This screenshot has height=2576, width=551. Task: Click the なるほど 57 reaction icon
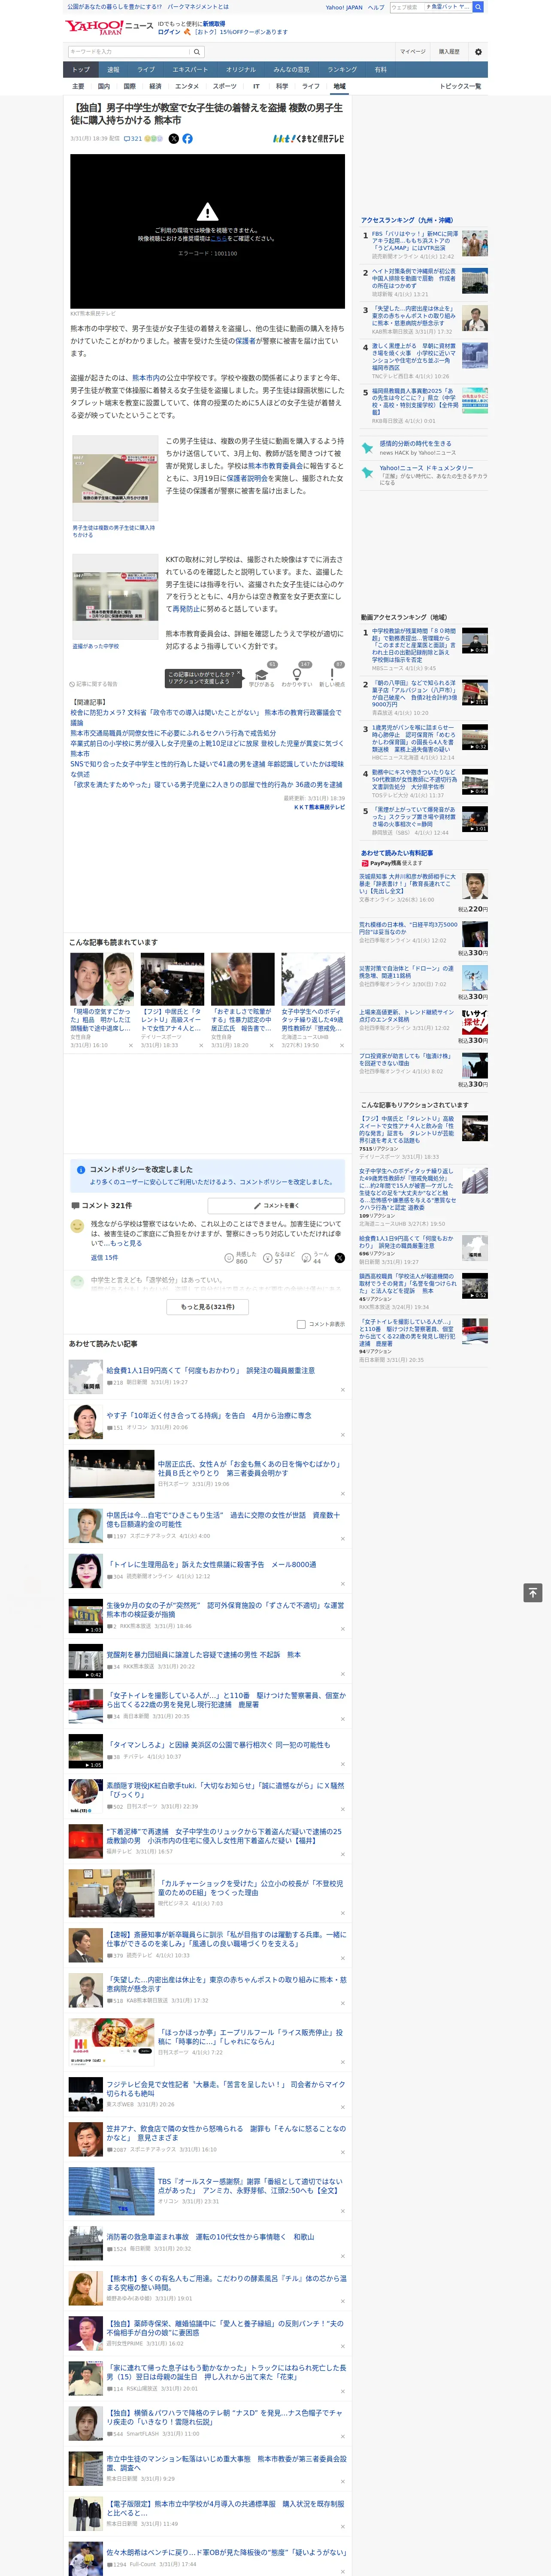click(268, 1258)
